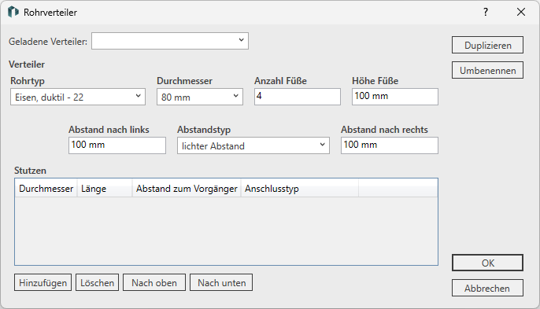Click the Durchmesser column header in Stutzen table
The image size is (540, 309).
[46, 189]
